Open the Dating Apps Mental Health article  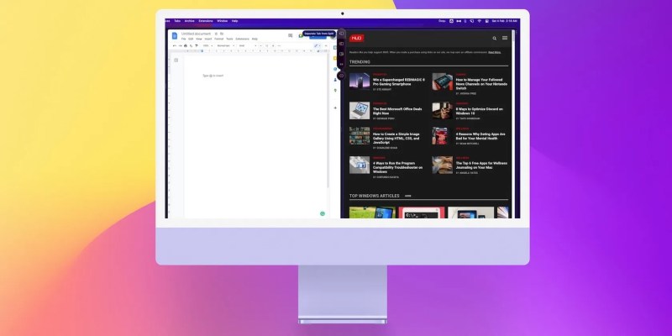click(480, 136)
